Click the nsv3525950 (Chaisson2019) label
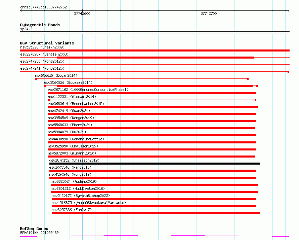 click(x=73, y=146)
